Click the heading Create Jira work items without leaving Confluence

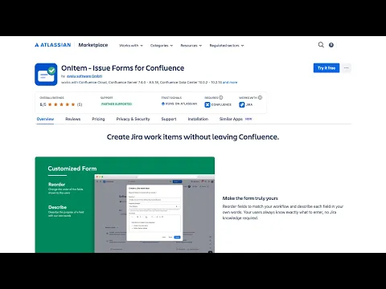tap(193, 137)
